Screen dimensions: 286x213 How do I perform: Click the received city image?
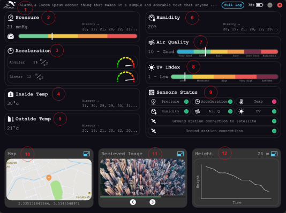click(142, 177)
